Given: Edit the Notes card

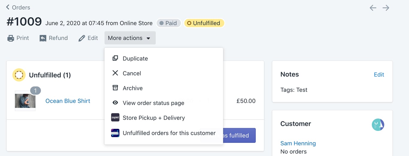Looking at the screenshot, I should tap(379, 75).
